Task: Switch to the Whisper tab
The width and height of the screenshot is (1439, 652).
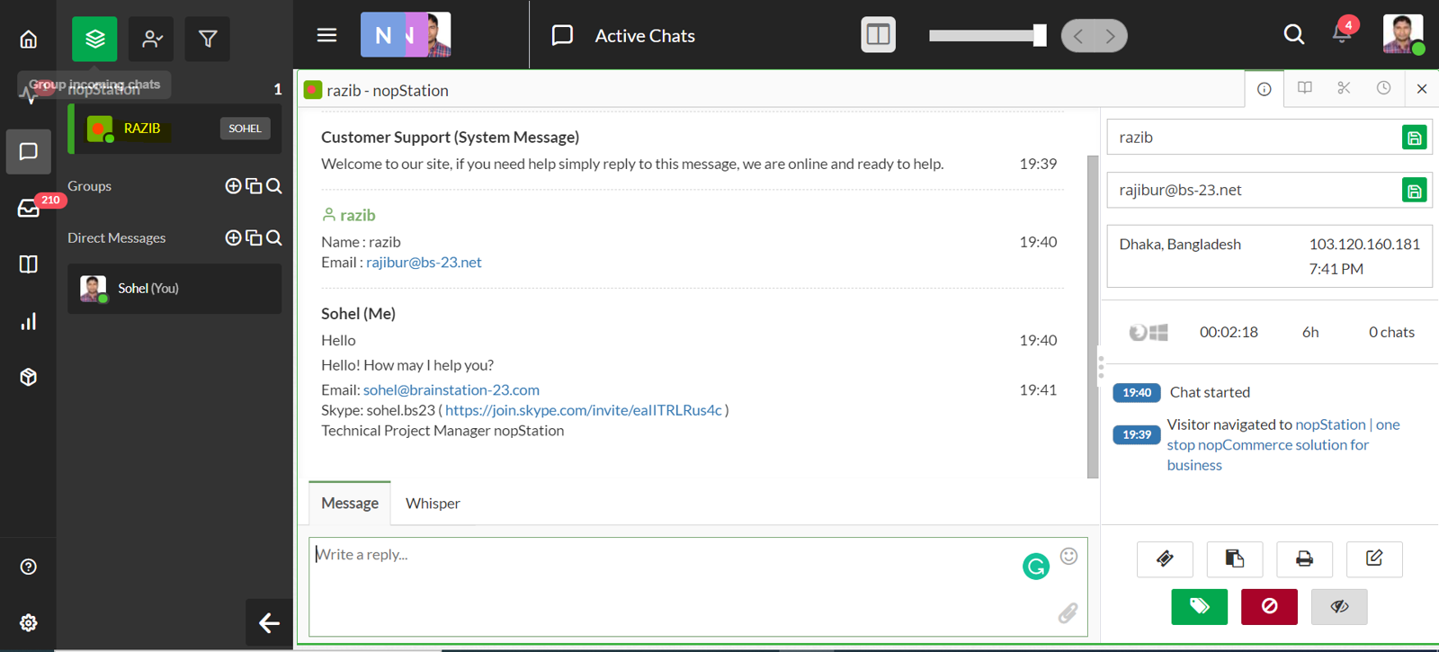Action: click(433, 504)
